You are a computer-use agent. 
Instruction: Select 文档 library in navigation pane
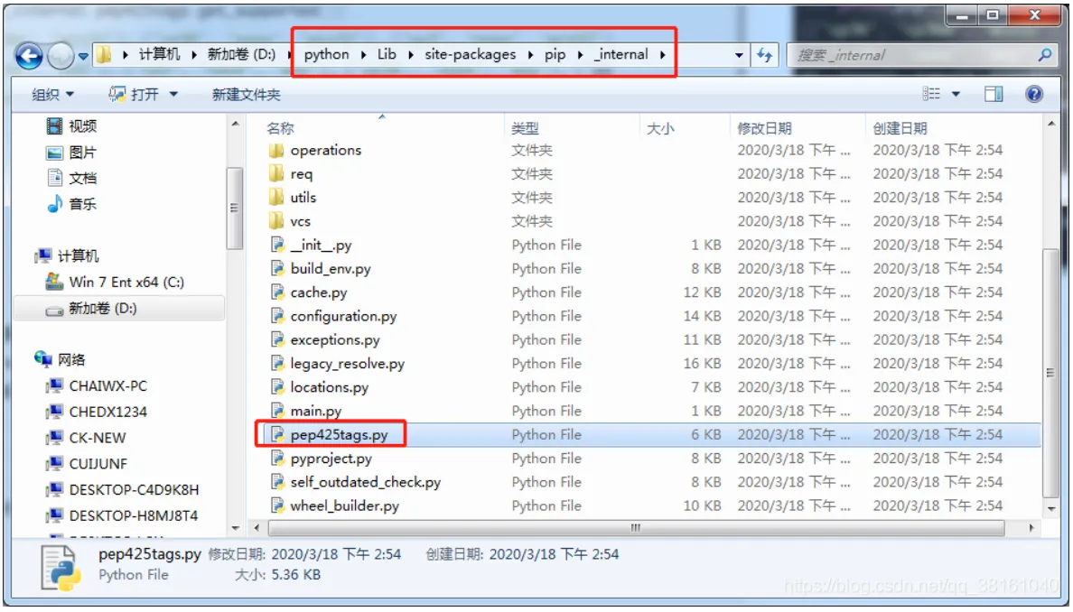(72, 178)
